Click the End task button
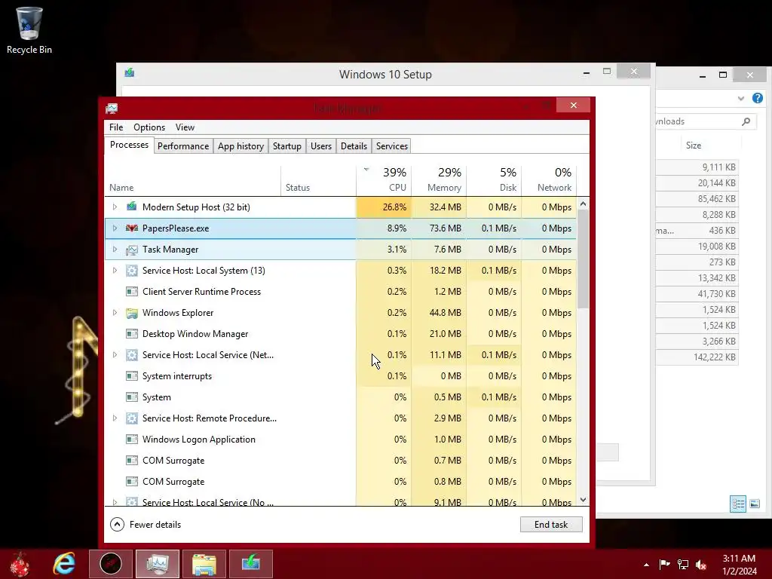Image resolution: width=772 pixels, height=579 pixels. pyautogui.click(x=551, y=525)
